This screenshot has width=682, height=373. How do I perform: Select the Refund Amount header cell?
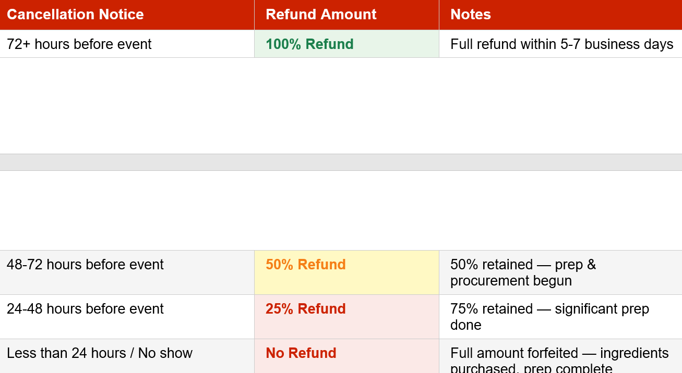click(346, 15)
